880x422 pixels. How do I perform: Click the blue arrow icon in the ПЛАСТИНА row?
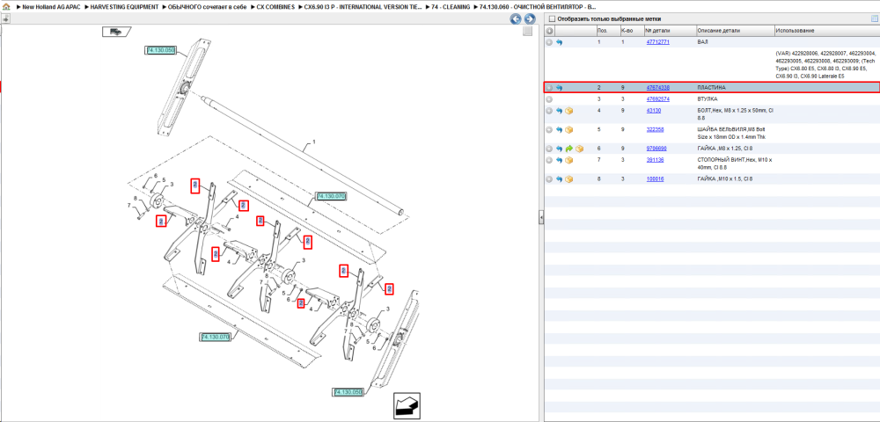(x=559, y=88)
